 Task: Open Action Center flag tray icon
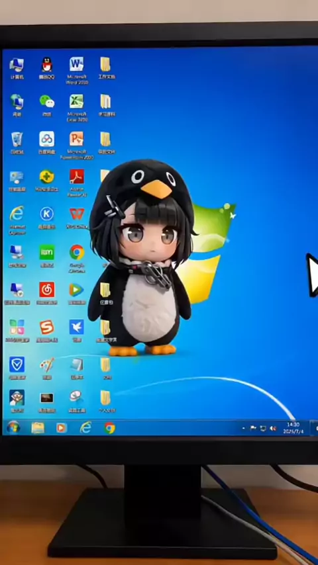pos(253,429)
